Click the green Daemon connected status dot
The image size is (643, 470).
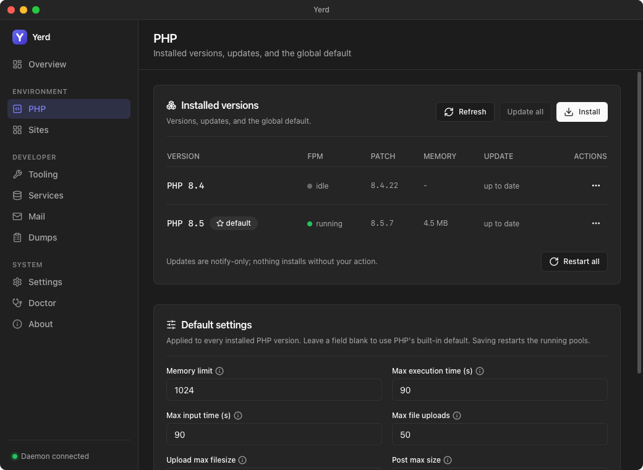click(15, 456)
